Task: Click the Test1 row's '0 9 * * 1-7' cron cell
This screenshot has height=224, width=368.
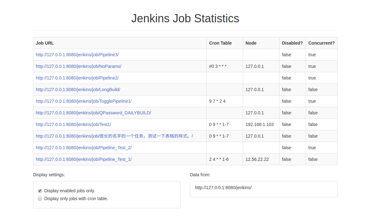Action: point(225,124)
